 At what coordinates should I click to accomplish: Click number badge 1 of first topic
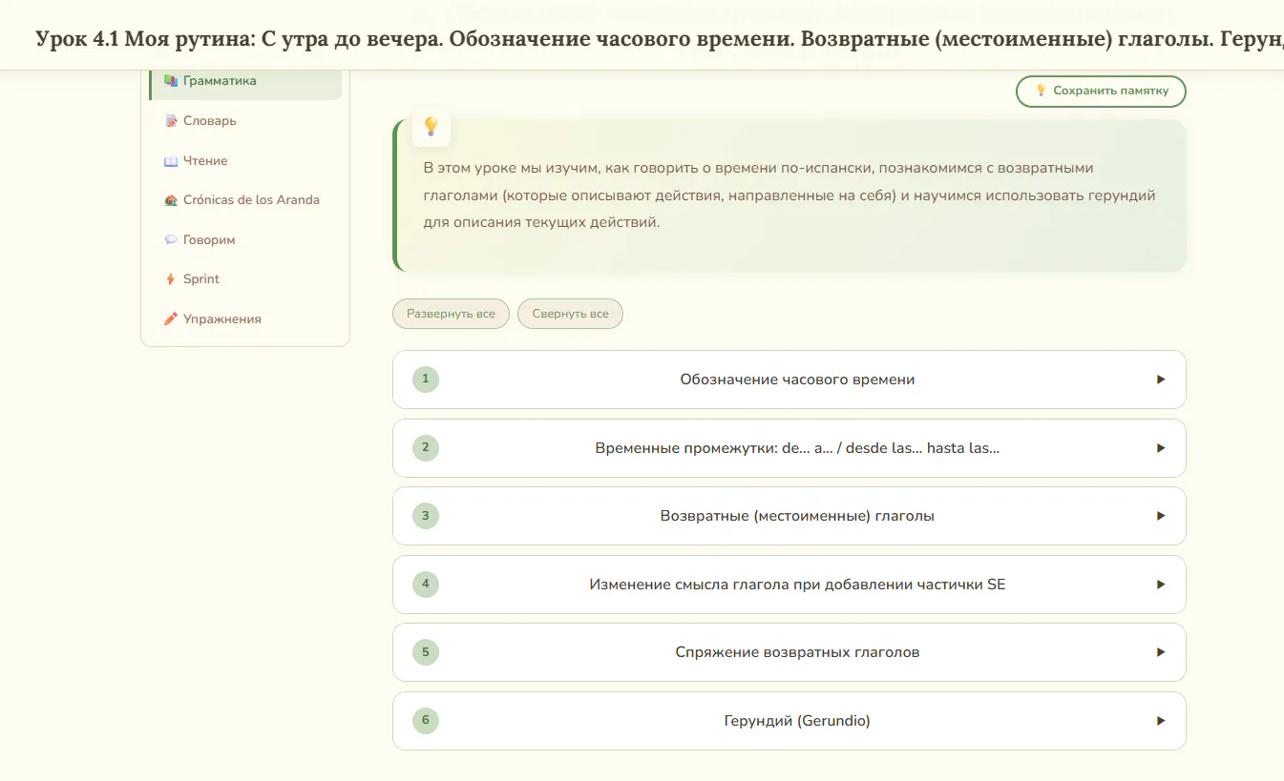tap(426, 380)
